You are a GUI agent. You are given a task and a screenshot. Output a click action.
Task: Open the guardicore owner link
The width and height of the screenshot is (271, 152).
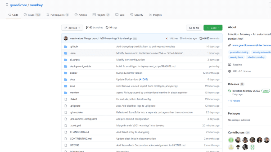coord(18,5)
